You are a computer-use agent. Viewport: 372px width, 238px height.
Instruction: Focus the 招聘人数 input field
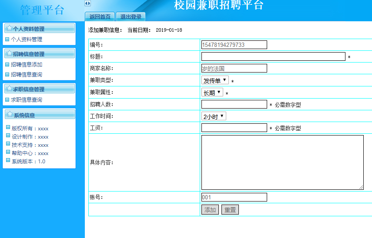tap(234, 104)
